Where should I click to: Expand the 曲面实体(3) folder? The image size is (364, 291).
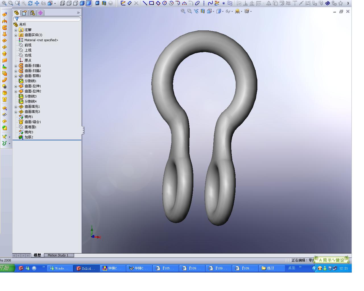[16, 35]
